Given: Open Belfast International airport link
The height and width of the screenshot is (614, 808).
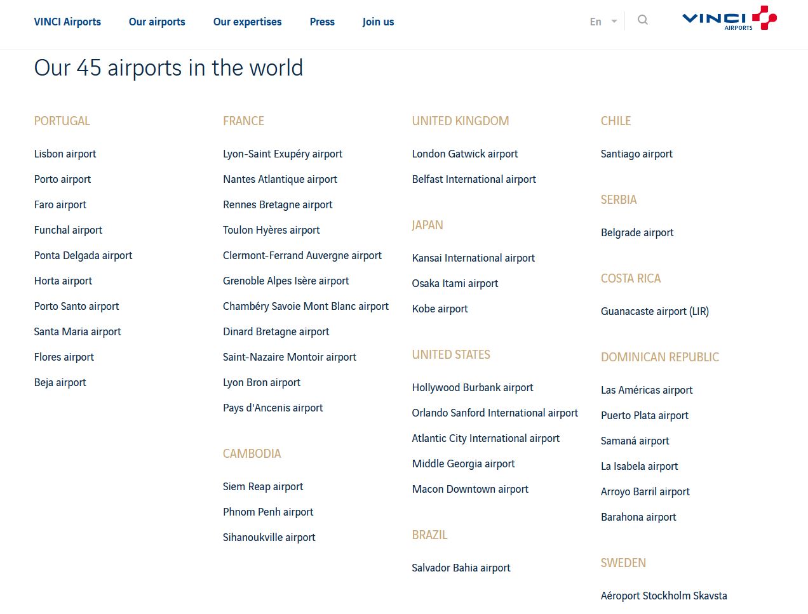Looking at the screenshot, I should [474, 179].
